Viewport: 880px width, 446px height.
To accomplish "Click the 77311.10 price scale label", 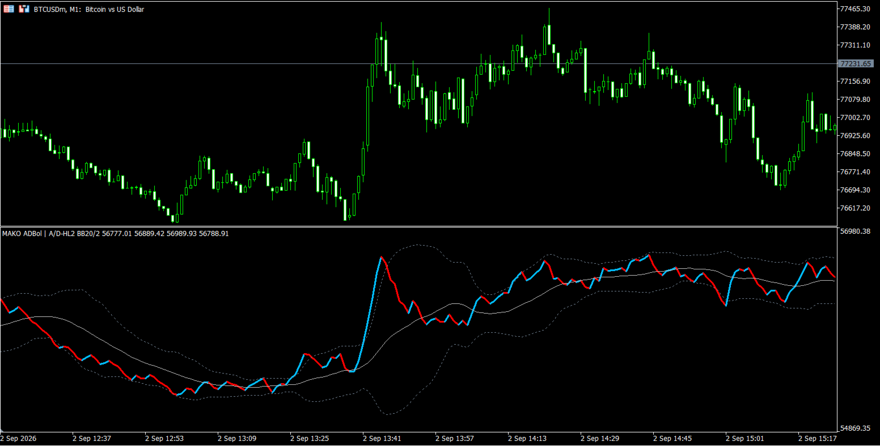I will 856,45.
